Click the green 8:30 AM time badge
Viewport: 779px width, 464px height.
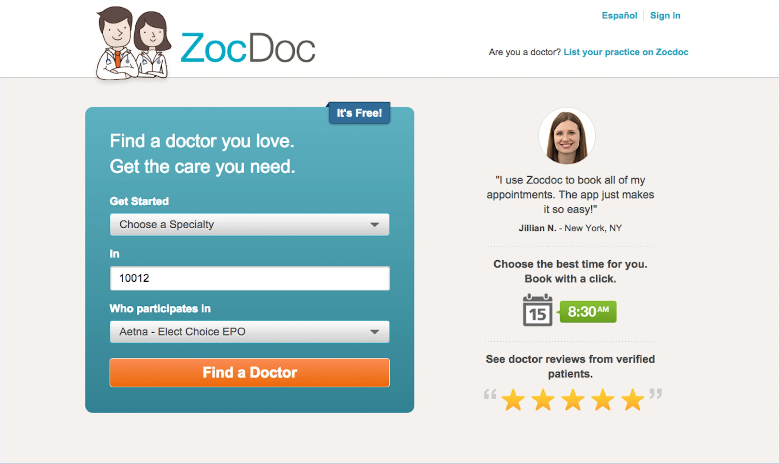[x=588, y=312]
